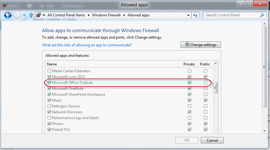270x150 pixels.
Task: Click the Back navigation arrow
Action: click(x=8, y=15)
